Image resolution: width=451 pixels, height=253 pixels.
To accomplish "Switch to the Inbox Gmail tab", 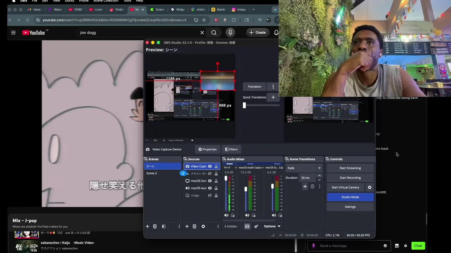I will click(x=35, y=9).
